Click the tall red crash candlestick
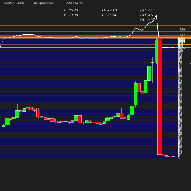 pos(160,97)
